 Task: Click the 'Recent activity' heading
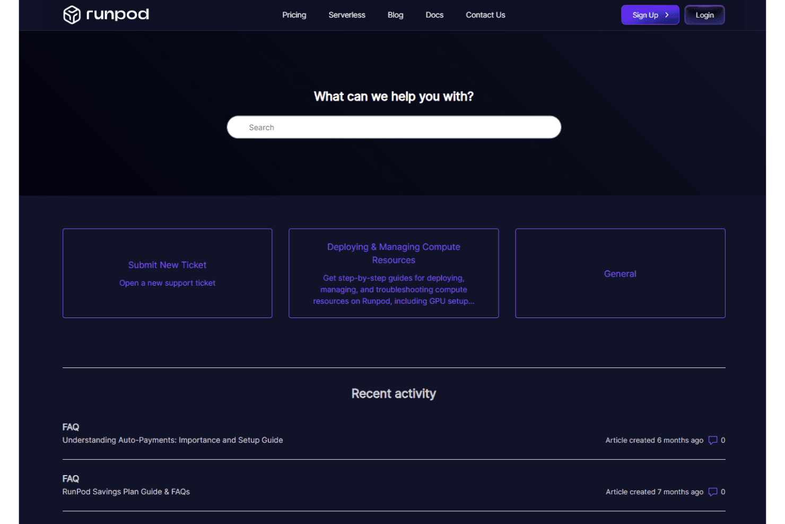tap(394, 393)
